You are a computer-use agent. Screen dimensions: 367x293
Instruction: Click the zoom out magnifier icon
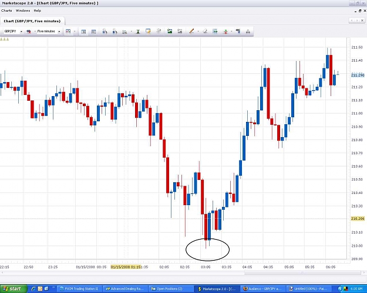[115, 32]
